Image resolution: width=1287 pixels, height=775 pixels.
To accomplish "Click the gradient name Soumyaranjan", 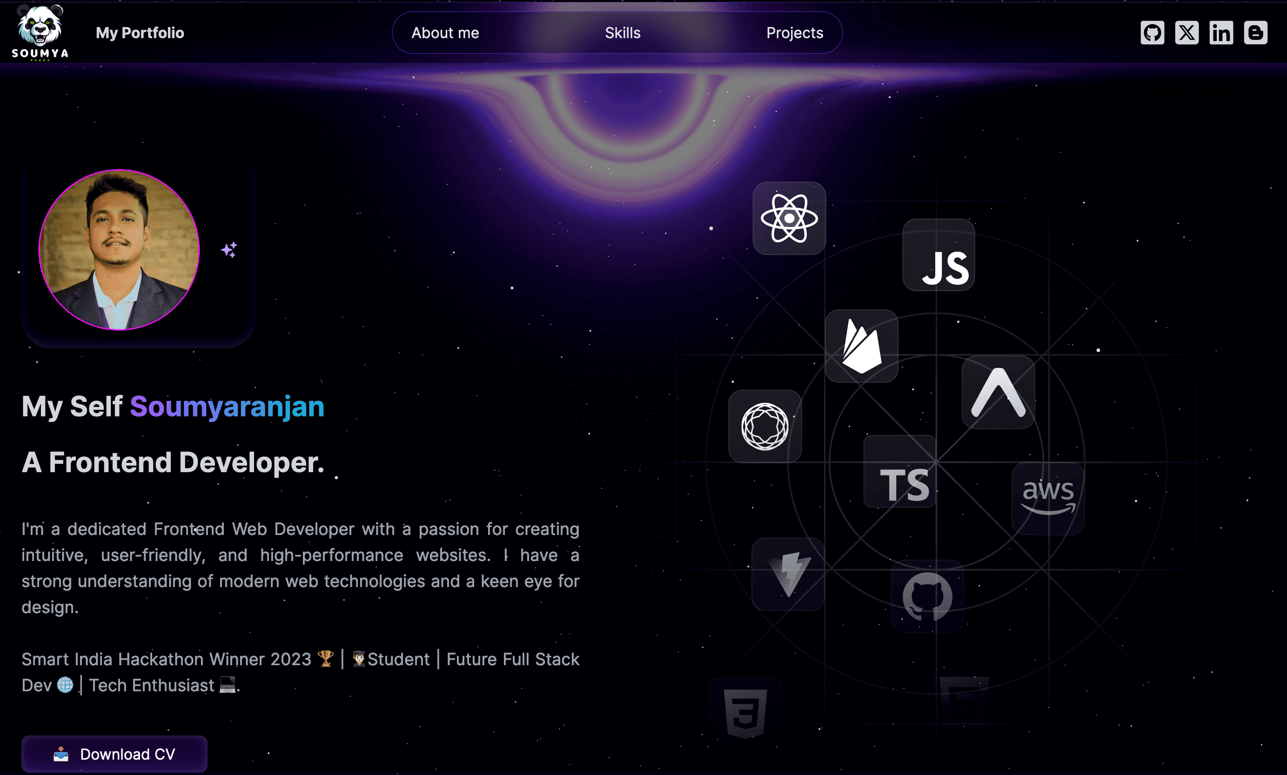I will (x=227, y=407).
